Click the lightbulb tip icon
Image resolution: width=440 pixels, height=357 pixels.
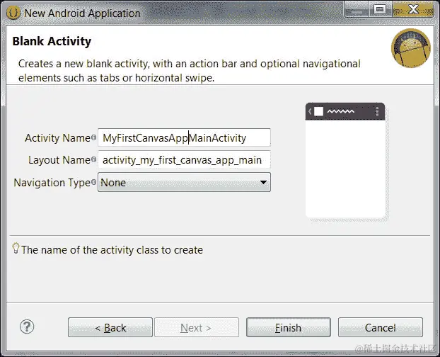pyautogui.click(x=16, y=249)
